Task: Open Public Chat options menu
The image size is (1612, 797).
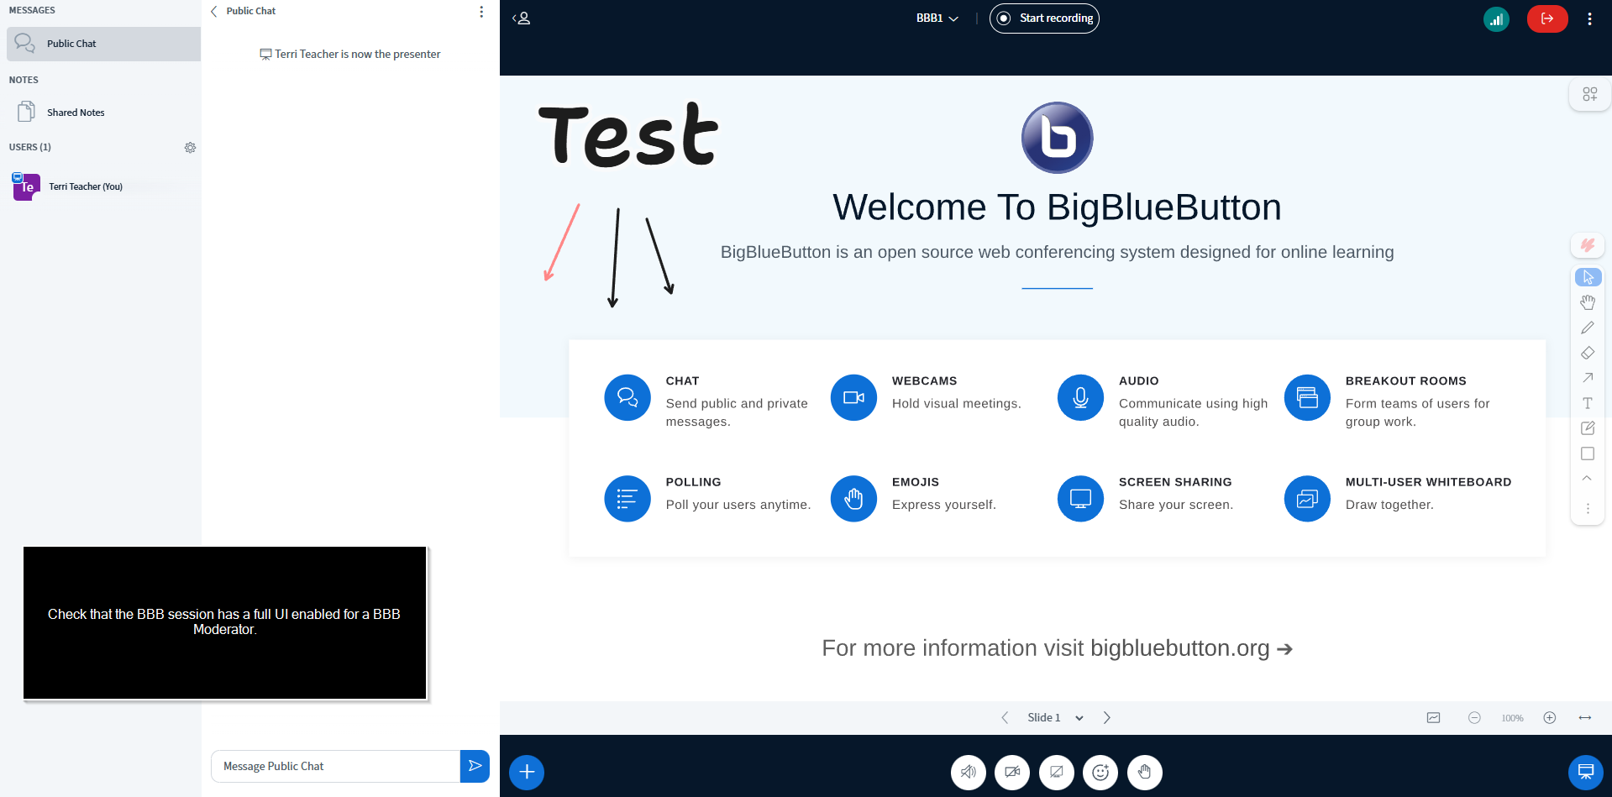Action: pyautogui.click(x=481, y=12)
